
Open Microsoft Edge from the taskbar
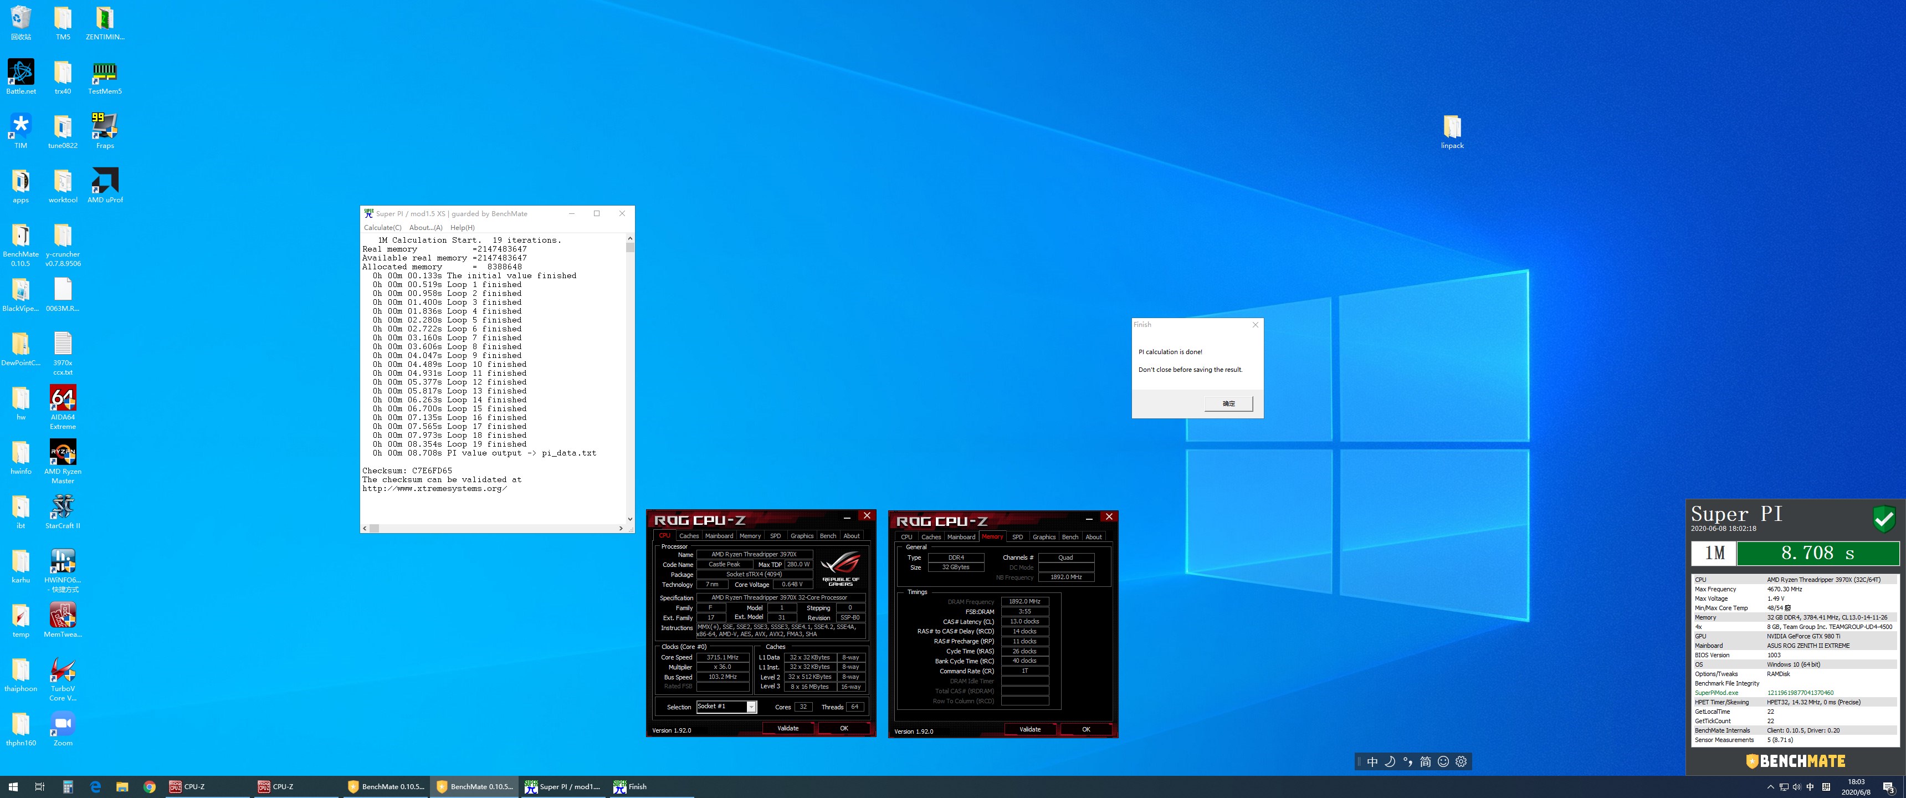(x=95, y=786)
